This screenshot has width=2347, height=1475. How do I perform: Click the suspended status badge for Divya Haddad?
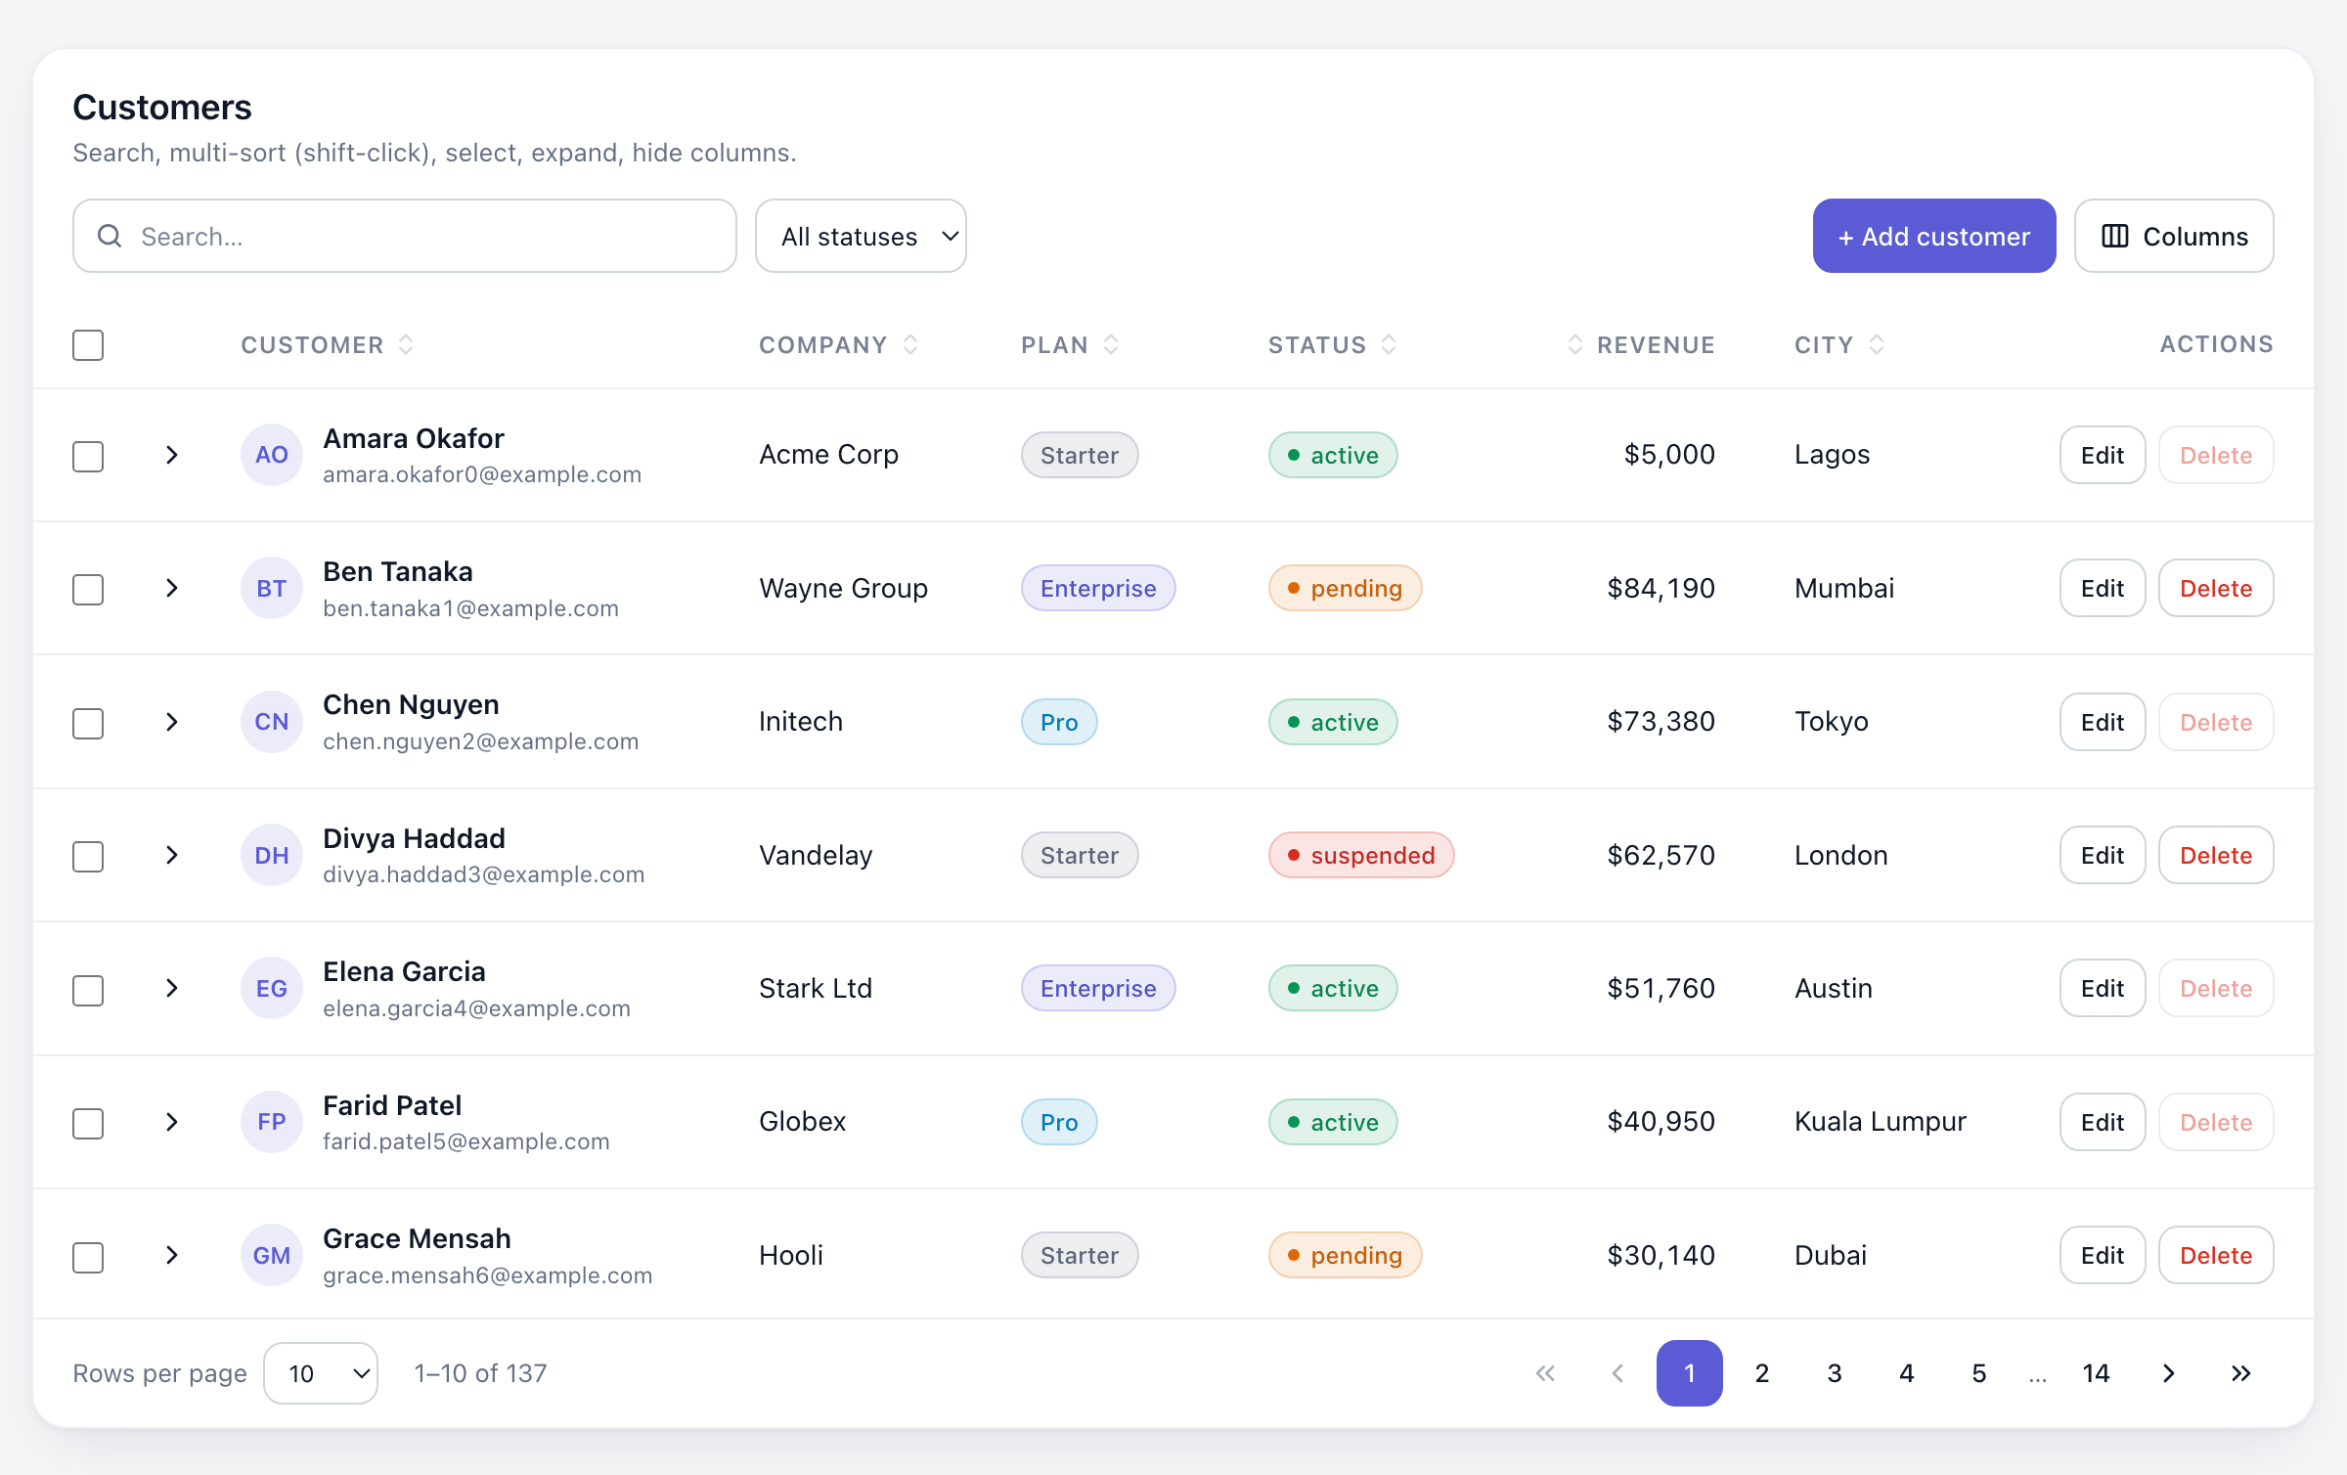tap(1361, 855)
